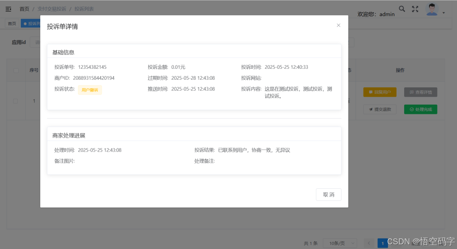This screenshot has height=249, width=457.
Task: Switch to the 投诉列表 tab
Action: click(x=30, y=24)
